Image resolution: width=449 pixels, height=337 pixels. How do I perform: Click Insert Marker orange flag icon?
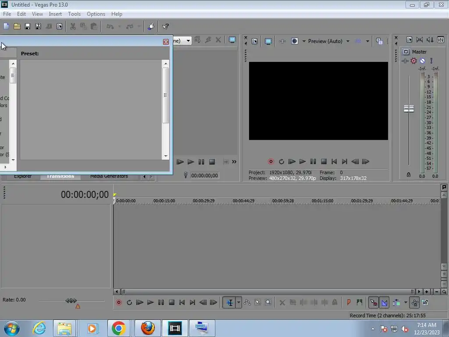[349, 302]
